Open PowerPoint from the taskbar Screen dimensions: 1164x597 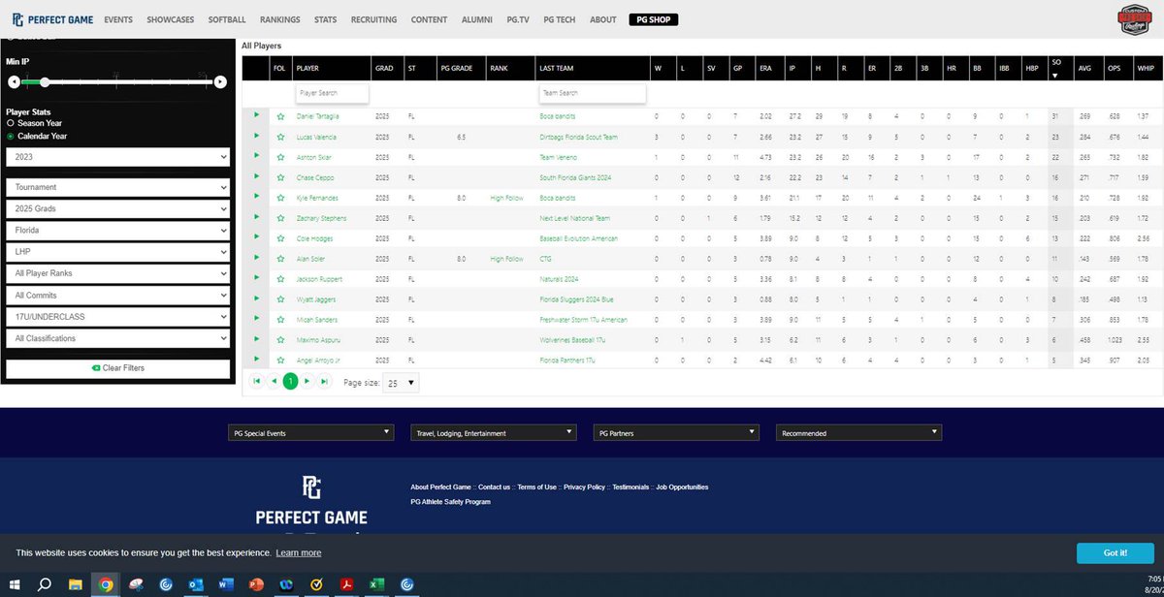[256, 584]
